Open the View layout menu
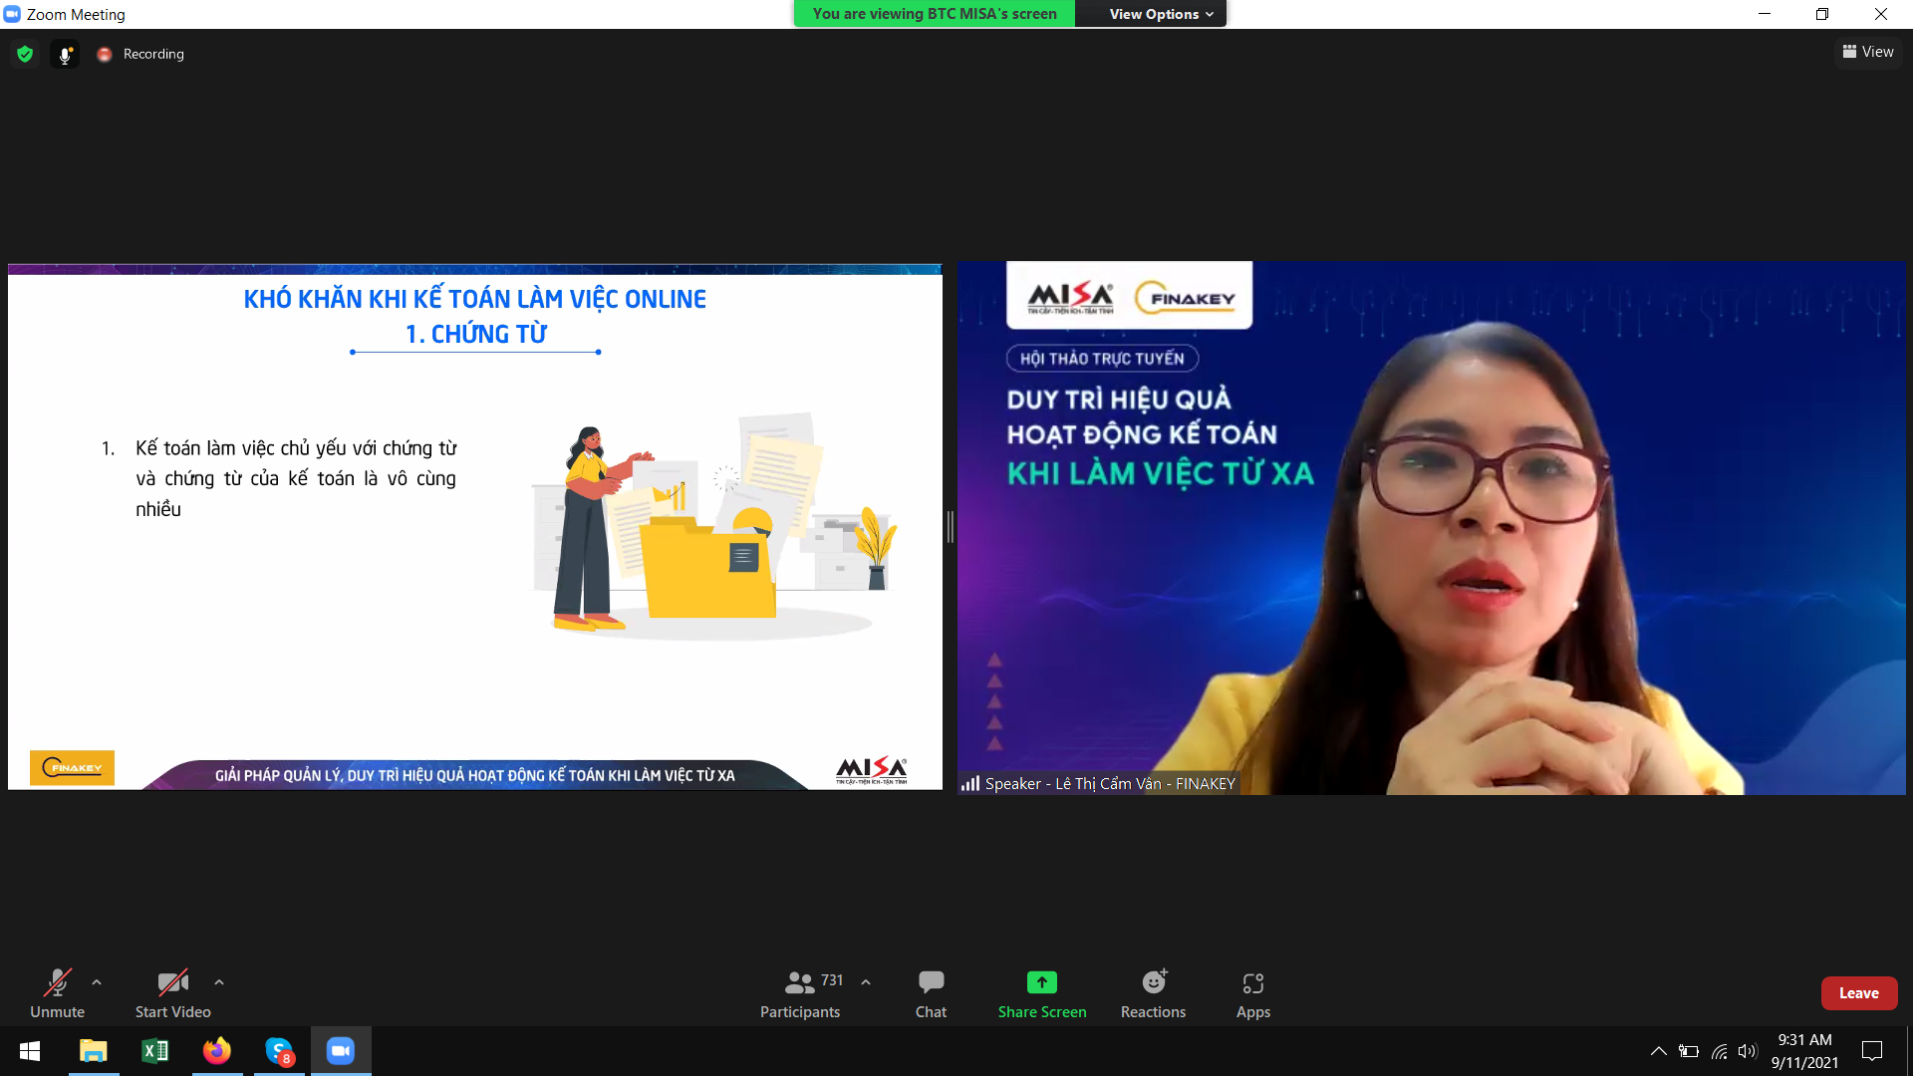 [x=1868, y=52]
